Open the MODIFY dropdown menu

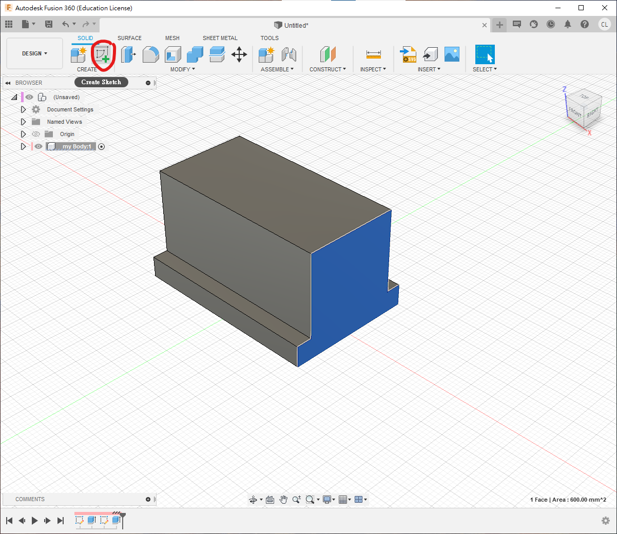(x=183, y=69)
